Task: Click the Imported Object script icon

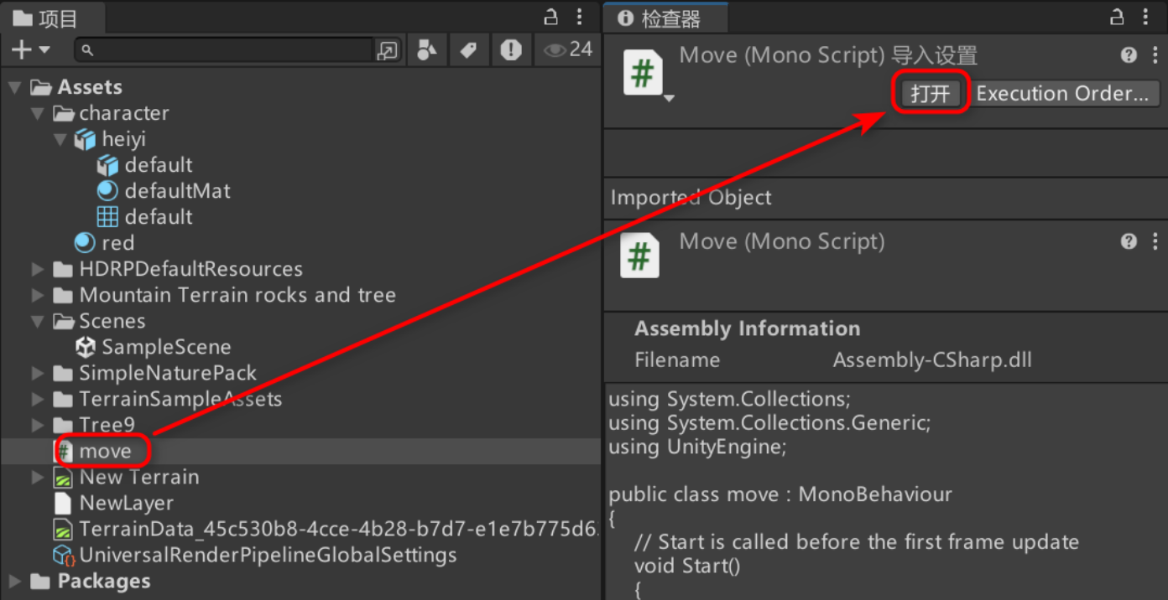Action: pos(639,256)
